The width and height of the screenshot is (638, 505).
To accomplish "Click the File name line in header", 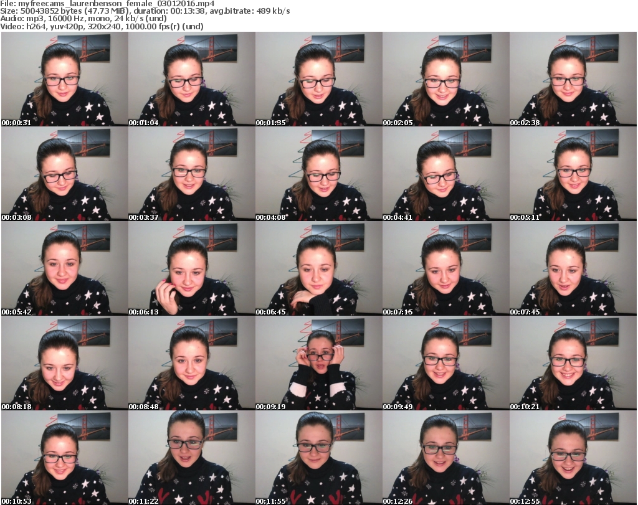I will 107,4.
